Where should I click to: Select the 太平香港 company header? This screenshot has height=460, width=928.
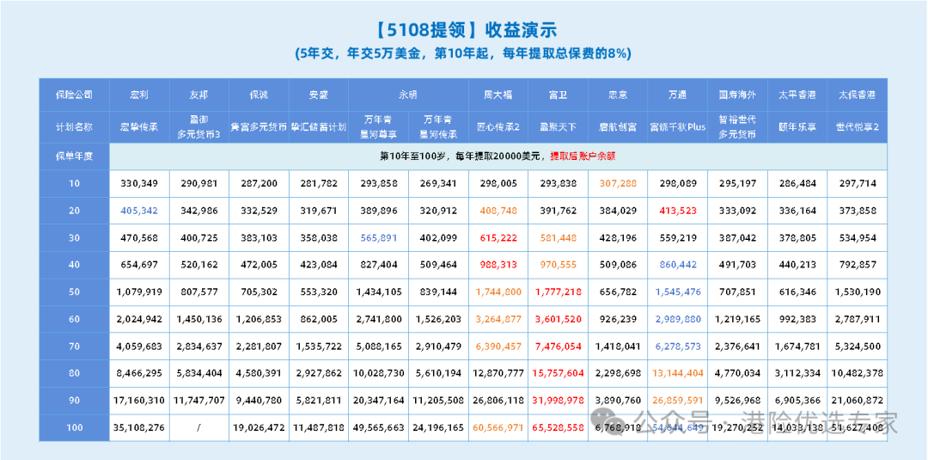(797, 95)
